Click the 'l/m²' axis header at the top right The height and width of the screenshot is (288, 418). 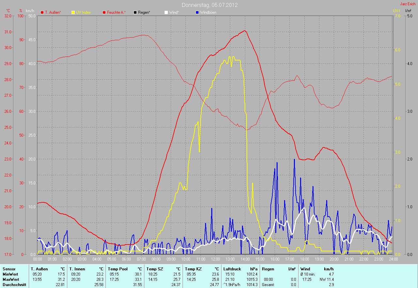click(x=408, y=11)
